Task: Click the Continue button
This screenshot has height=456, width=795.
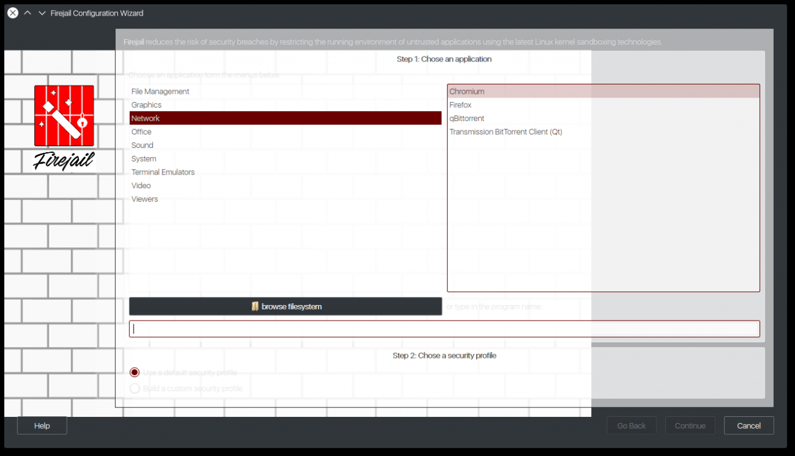Action: coord(690,426)
